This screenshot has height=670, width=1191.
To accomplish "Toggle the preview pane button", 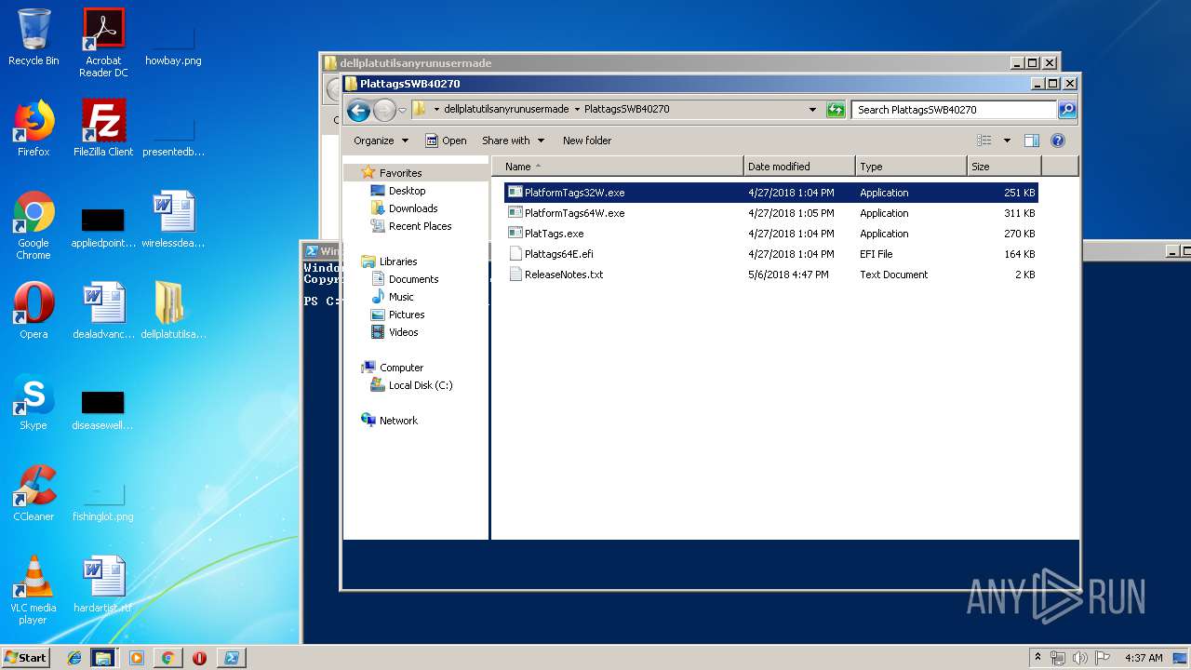I will point(1031,141).
